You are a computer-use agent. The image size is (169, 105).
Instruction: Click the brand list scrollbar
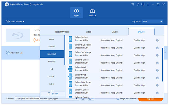point(65,50)
